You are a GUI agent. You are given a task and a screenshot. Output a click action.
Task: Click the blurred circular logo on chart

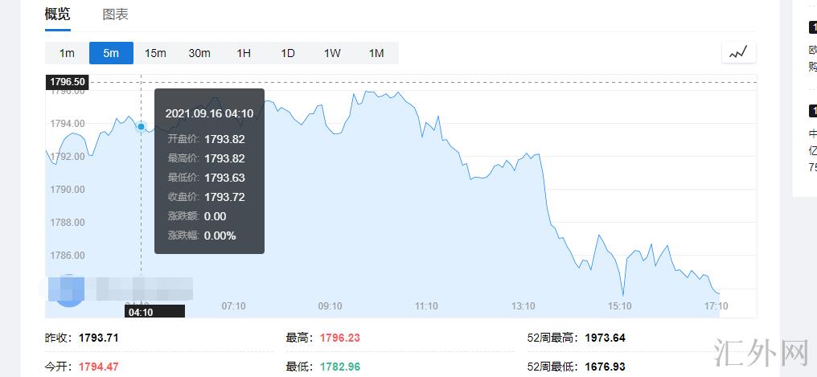click(x=68, y=291)
